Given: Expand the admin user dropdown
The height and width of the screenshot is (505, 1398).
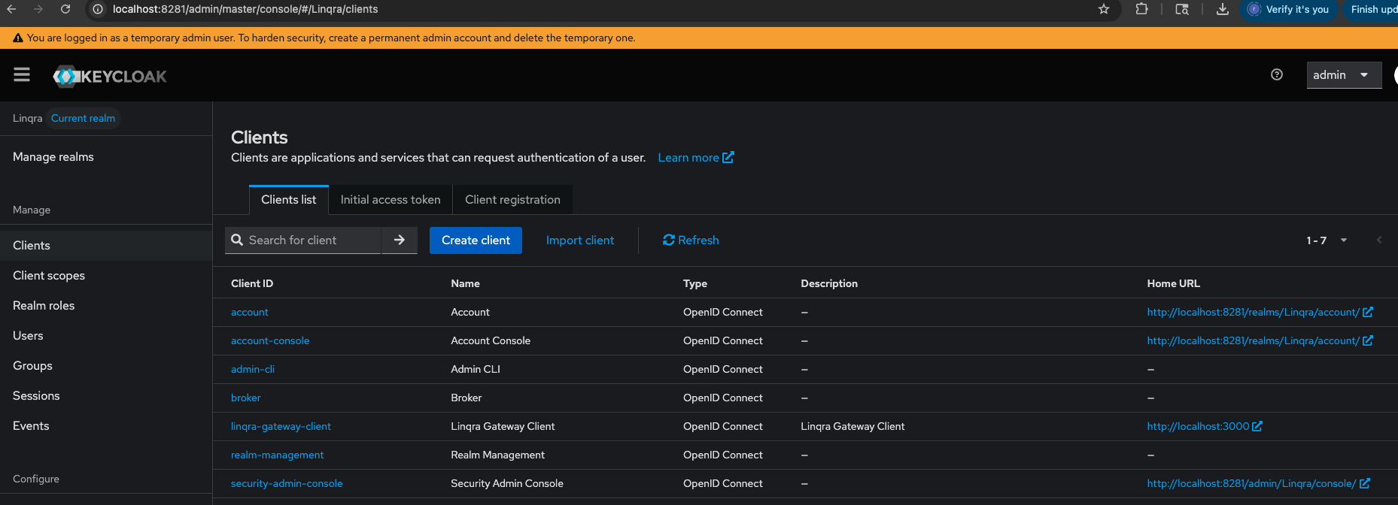Looking at the screenshot, I should pyautogui.click(x=1344, y=75).
